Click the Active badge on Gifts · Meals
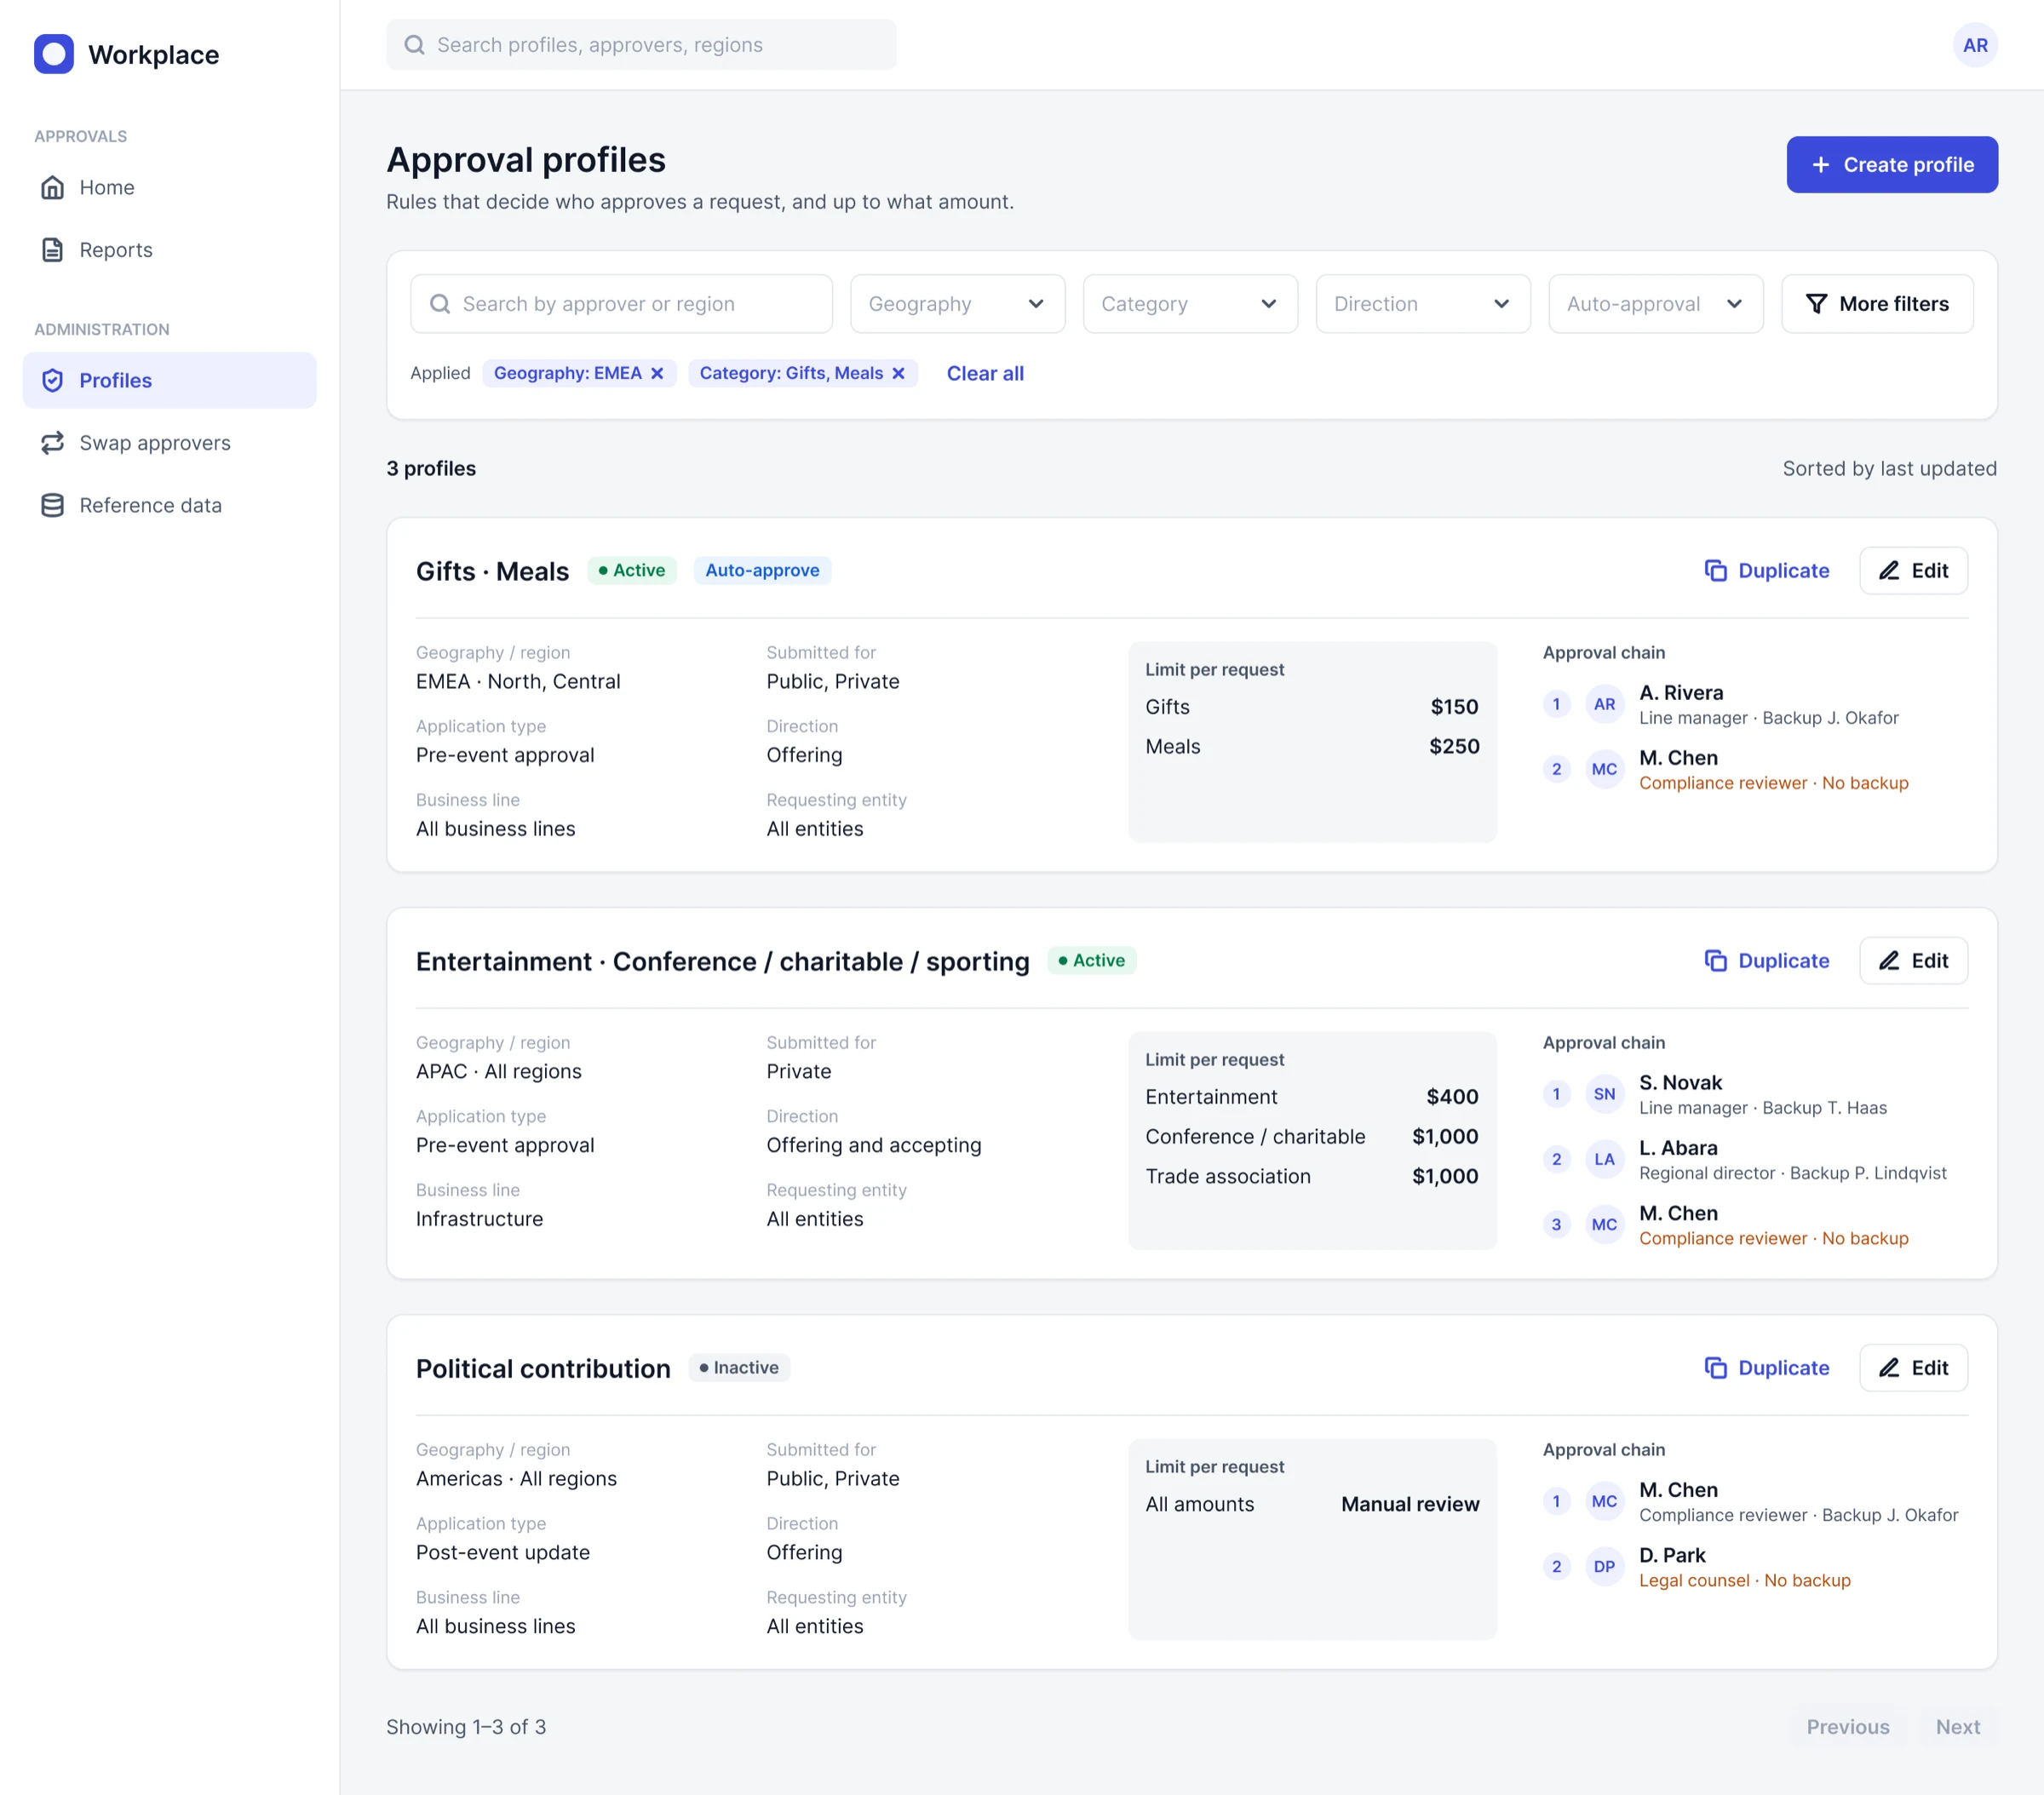Screen dimensions: 2044x1795 pyautogui.click(x=631, y=570)
